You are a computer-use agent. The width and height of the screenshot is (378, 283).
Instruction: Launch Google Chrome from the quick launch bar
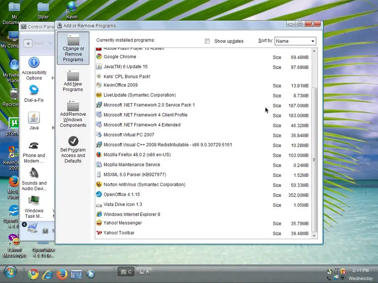(33, 274)
